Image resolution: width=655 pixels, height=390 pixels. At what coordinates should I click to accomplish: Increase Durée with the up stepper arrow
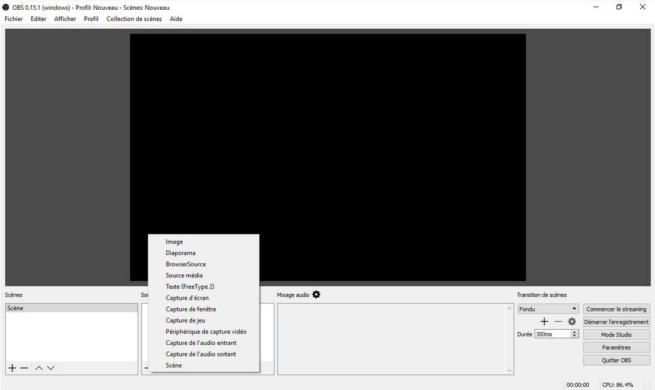click(574, 332)
